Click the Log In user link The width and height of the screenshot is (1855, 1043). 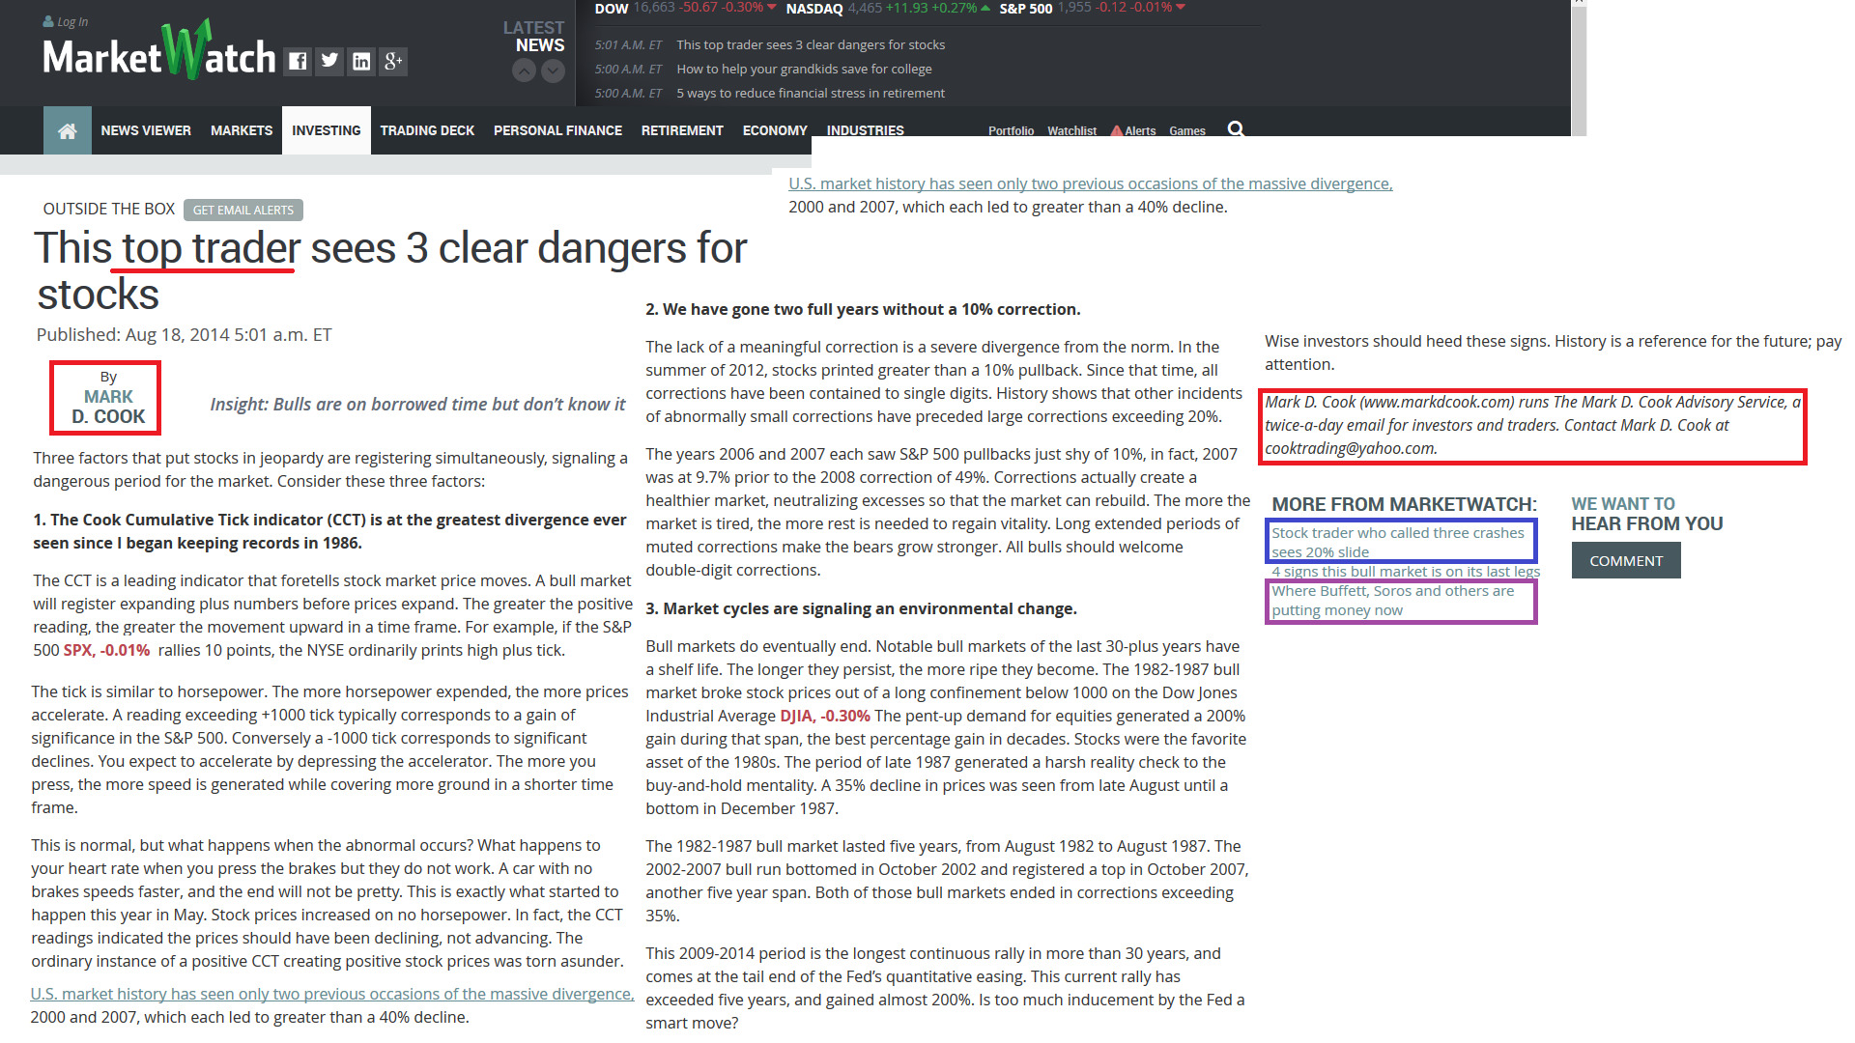(66, 21)
